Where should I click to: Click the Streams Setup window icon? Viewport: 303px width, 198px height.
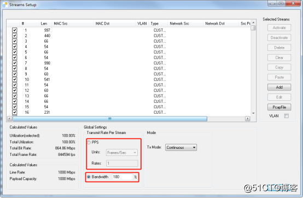coord(5,4)
